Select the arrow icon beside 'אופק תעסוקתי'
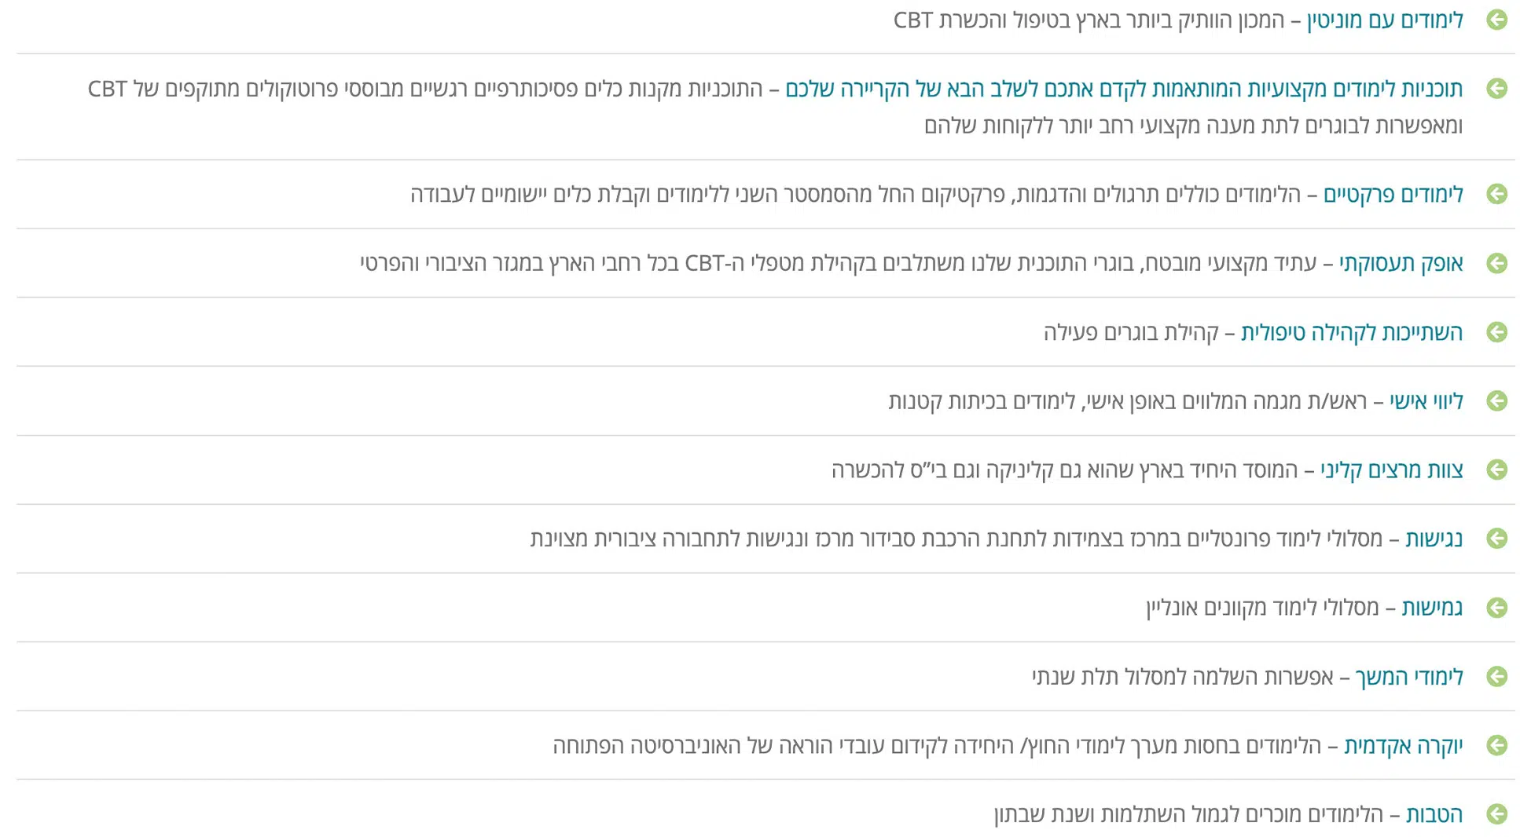This screenshot has height=837, width=1520. point(1496,263)
